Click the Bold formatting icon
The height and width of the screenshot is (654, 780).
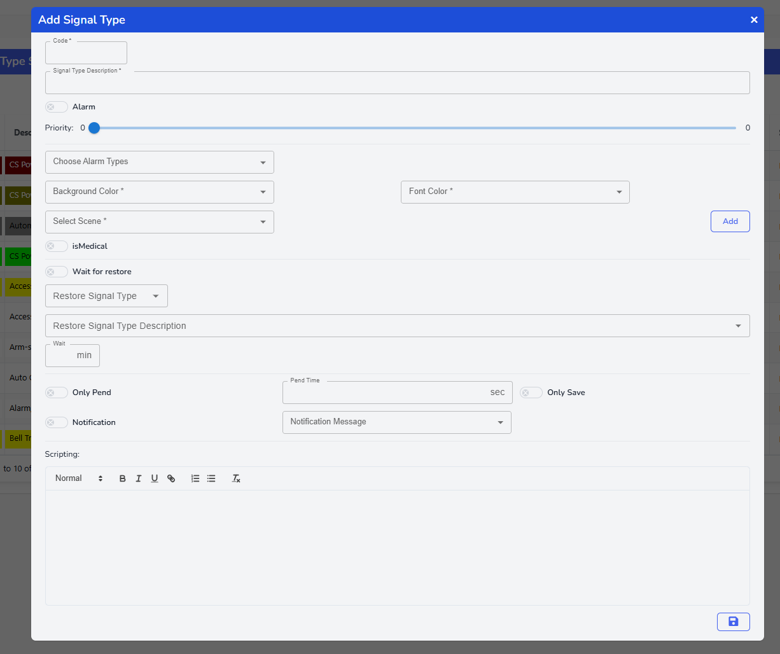tap(123, 478)
